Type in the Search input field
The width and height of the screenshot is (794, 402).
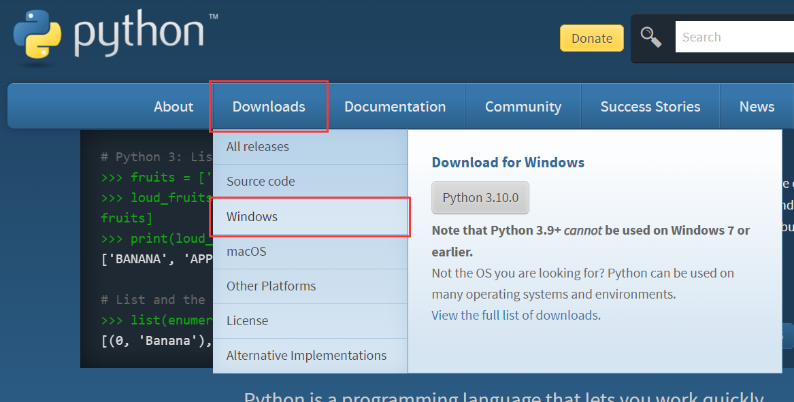[x=735, y=37]
